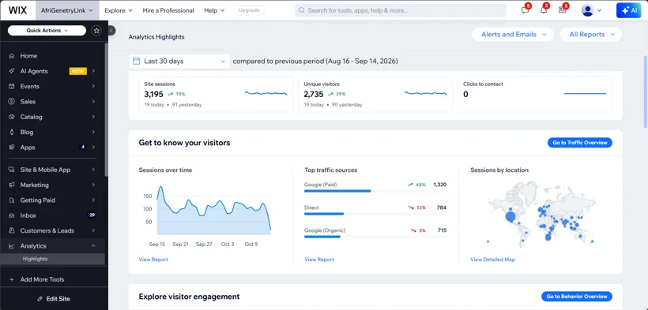Click Go to Behavior Overview button

point(577,297)
